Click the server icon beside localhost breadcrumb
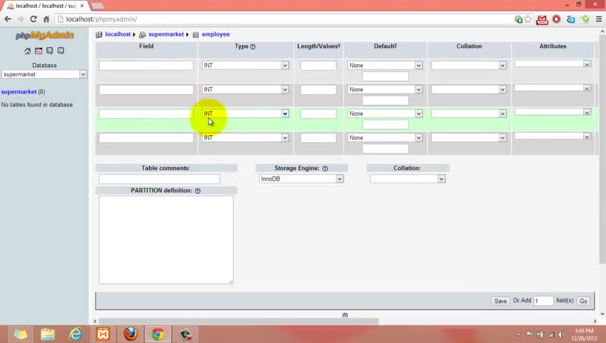This screenshot has width=606, height=343. pos(99,35)
